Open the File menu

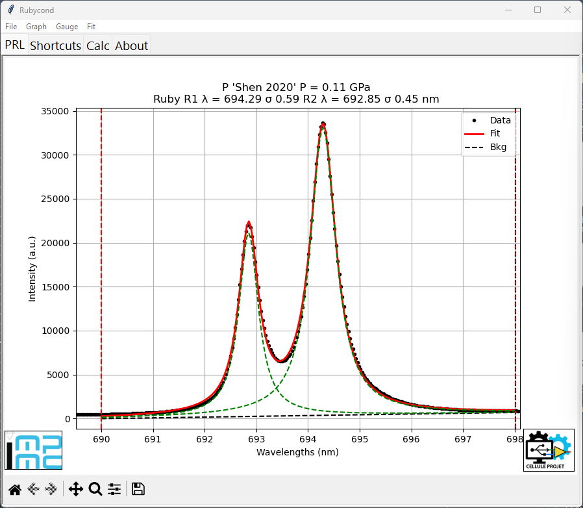tap(11, 27)
